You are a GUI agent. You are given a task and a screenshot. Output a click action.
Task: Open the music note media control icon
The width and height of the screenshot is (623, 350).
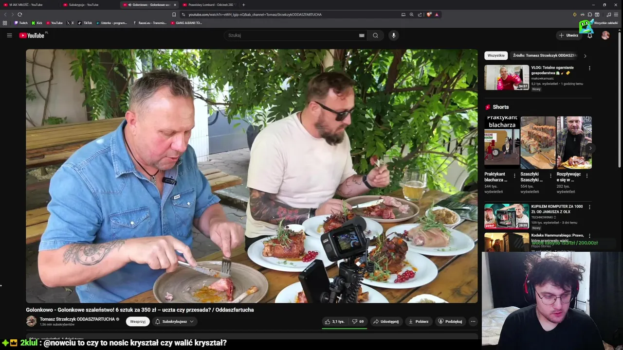coord(608,15)
